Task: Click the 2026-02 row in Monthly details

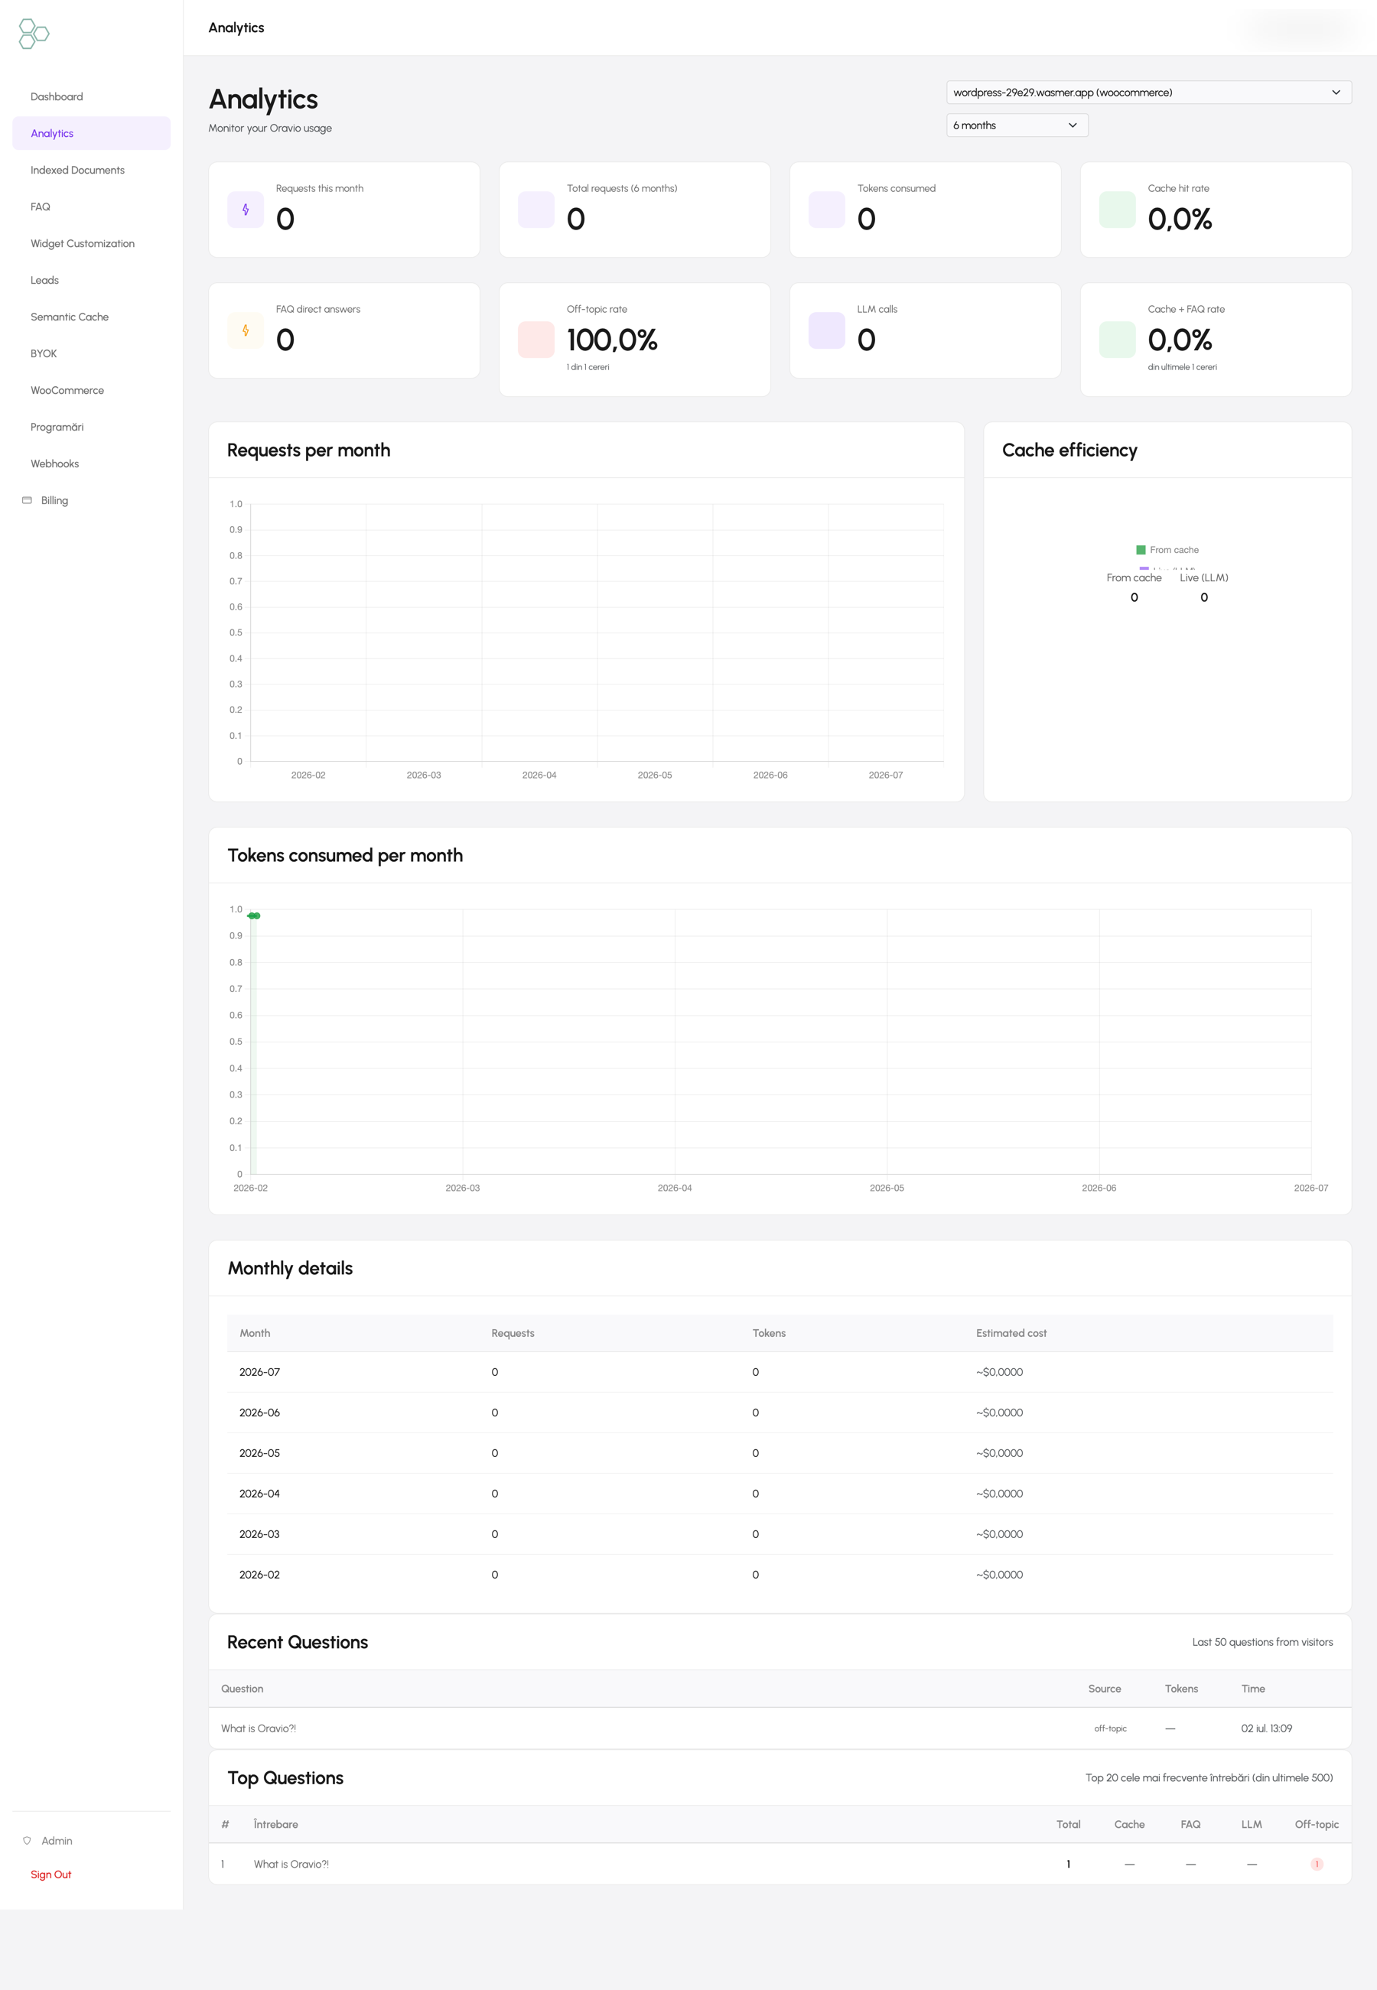Action: pyautogui.click(x=780, y=1574)
